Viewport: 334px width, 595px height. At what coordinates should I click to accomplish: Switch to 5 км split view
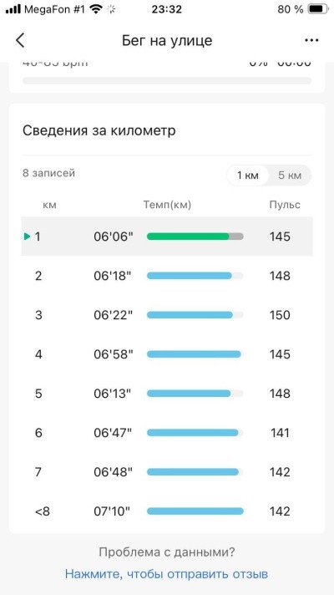click(290, 175)
